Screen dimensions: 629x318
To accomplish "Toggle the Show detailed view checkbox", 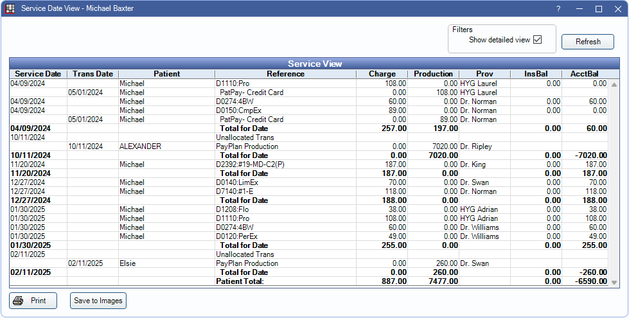I will point(538,40).
